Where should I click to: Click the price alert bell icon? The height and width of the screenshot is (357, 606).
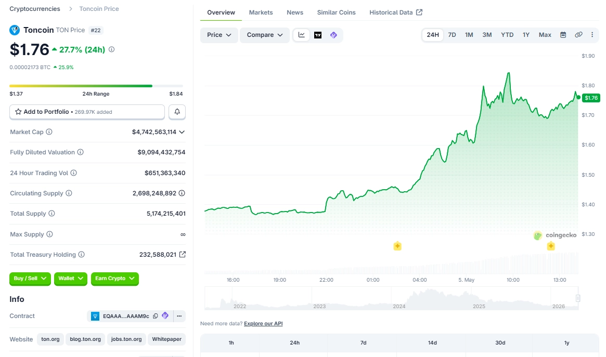[177, 112]
